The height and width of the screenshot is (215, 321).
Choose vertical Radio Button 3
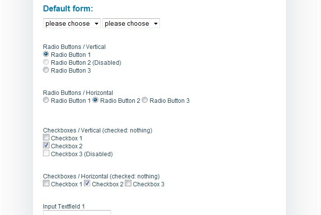click(46, 70)
